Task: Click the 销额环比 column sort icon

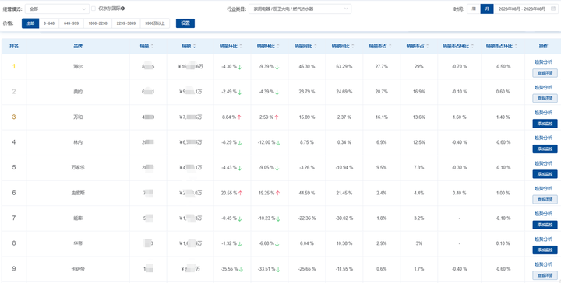Action: click(278, 47)
